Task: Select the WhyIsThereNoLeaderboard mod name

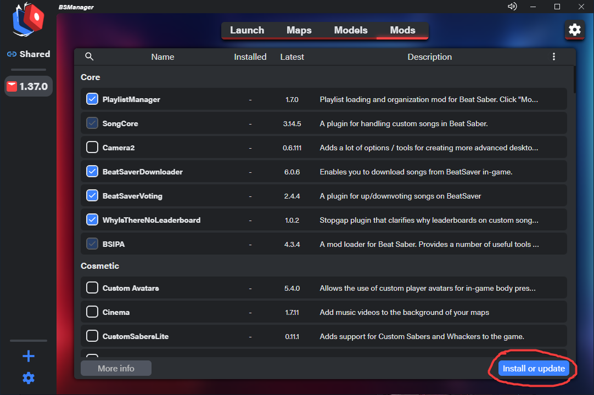Action: tap(151, 220)
